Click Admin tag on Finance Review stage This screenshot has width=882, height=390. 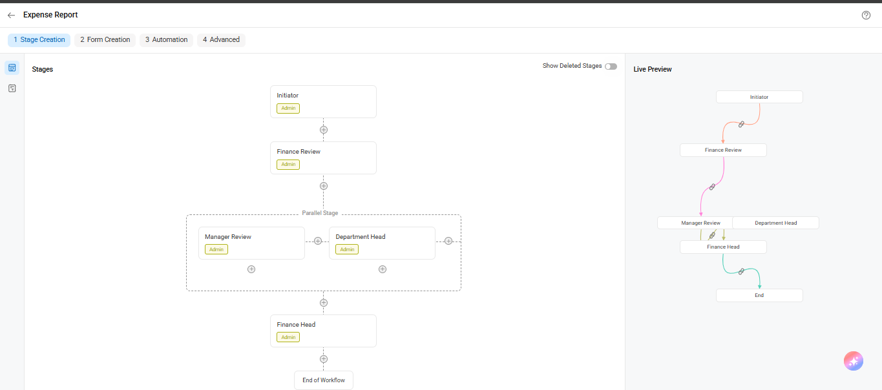tap(288, 165)
